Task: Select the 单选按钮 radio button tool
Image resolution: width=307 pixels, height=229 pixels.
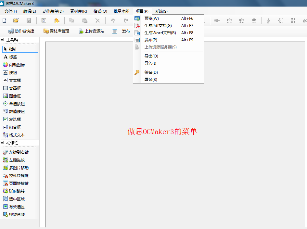Action: point(14,104)
